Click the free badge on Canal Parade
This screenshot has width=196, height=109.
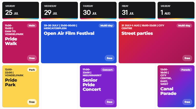click(x=187, y=102)
